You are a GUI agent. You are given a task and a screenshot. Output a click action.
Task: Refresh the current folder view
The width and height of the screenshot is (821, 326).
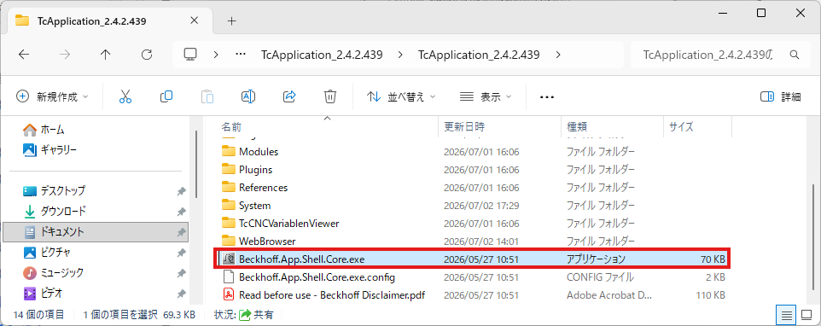[x=147, y=55]
